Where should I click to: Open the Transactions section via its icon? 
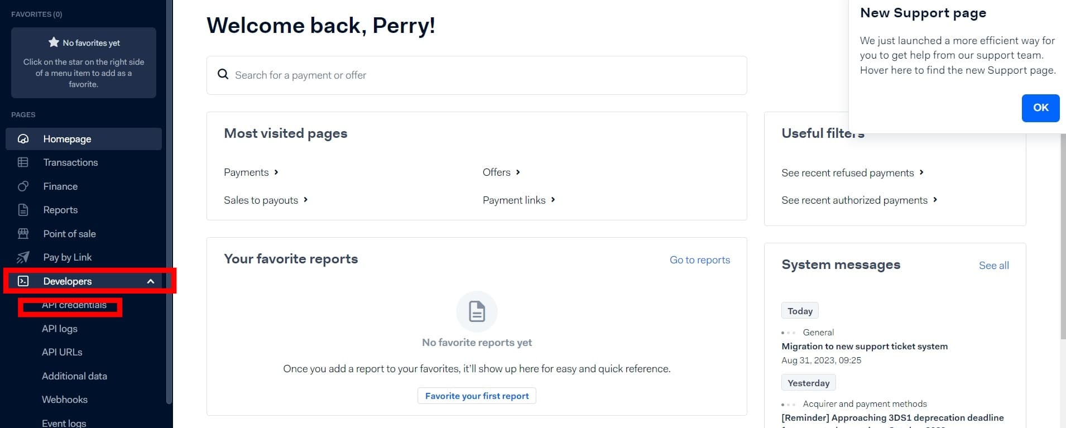tap(23, 162)
